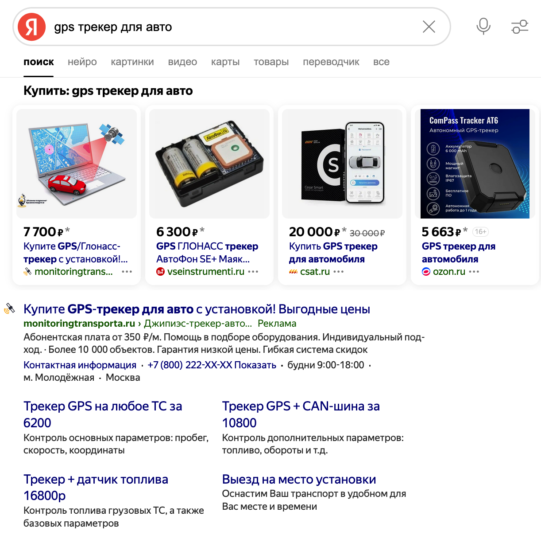Open three-dot menu on ozon.ru card
Viewport: 541px width, 539px height.
(x=474, y=272)
